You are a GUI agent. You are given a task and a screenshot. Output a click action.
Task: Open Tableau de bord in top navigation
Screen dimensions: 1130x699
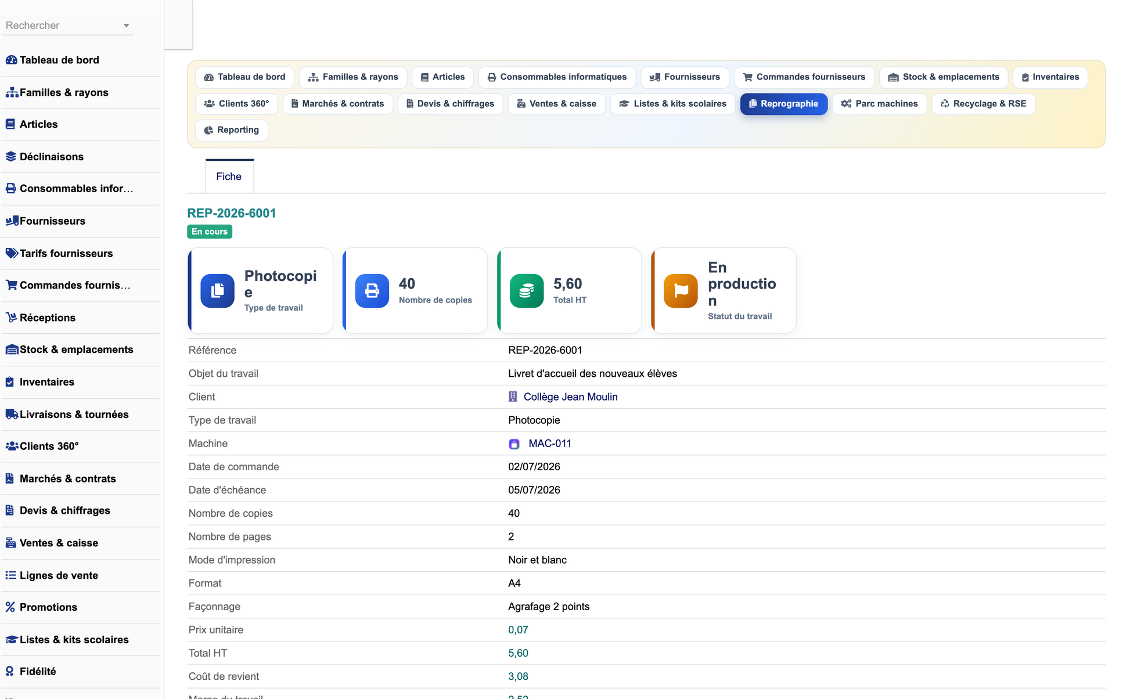coord(245,77)
